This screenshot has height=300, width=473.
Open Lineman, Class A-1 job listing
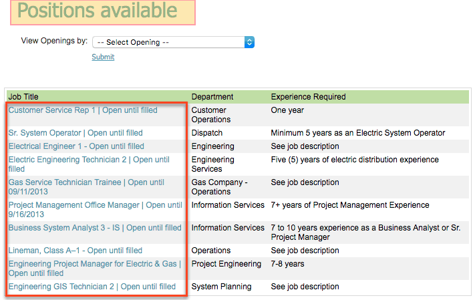(75, 250)
